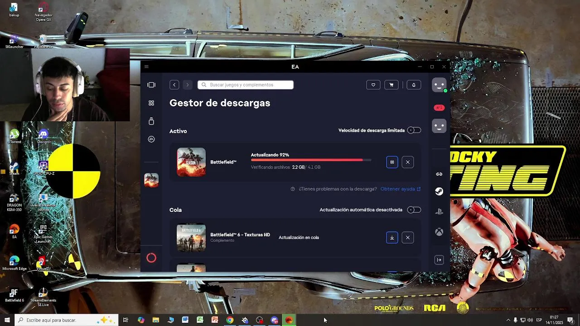This screenshot has width=580, height=326.
Task: Select the Steam platform icon in EA panel
Action: (x=439, y=192)
